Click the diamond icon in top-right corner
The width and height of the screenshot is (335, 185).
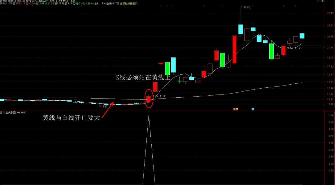318,1
